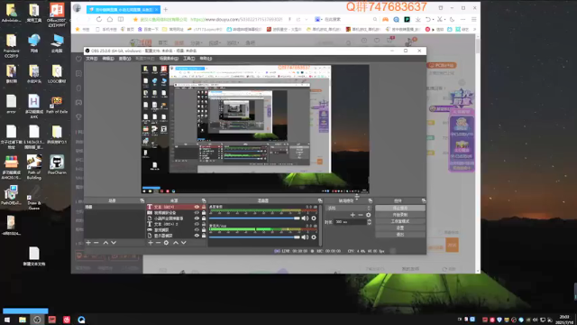
Task: Pop out the Scenes dock panel
Action: pos(142,200)
